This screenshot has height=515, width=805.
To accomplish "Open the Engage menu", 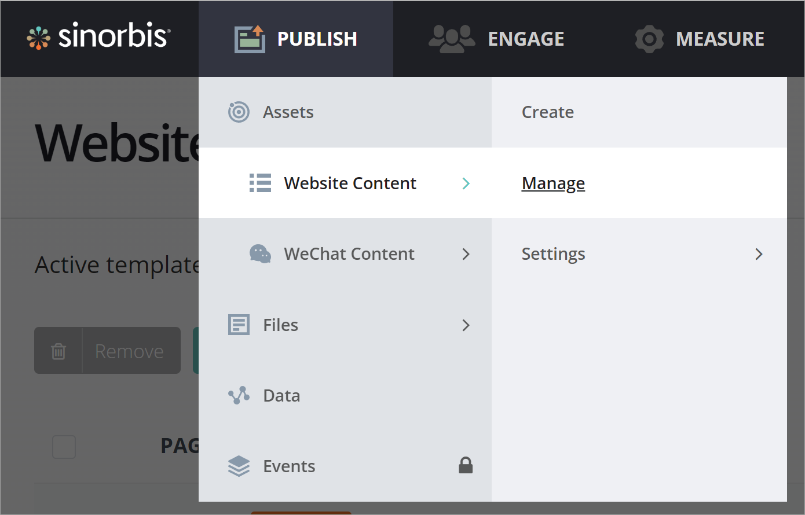I will click(x=525, y=39).
